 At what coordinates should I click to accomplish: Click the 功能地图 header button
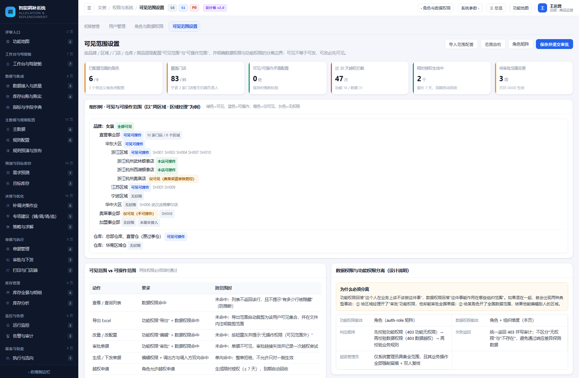[521, 8]
